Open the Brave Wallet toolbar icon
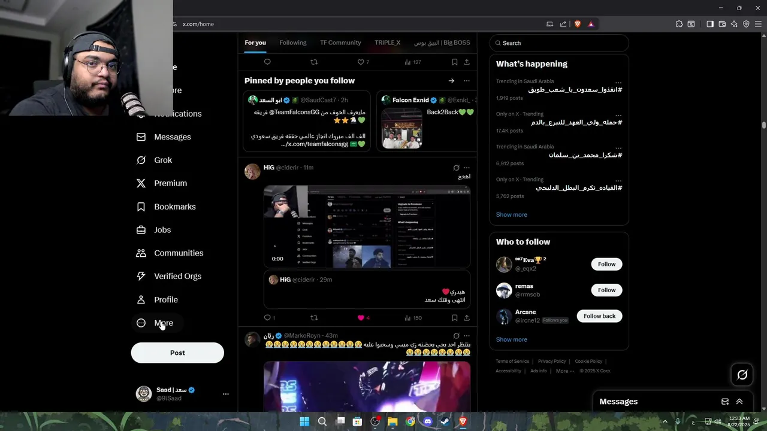 [x=722, y=24]
